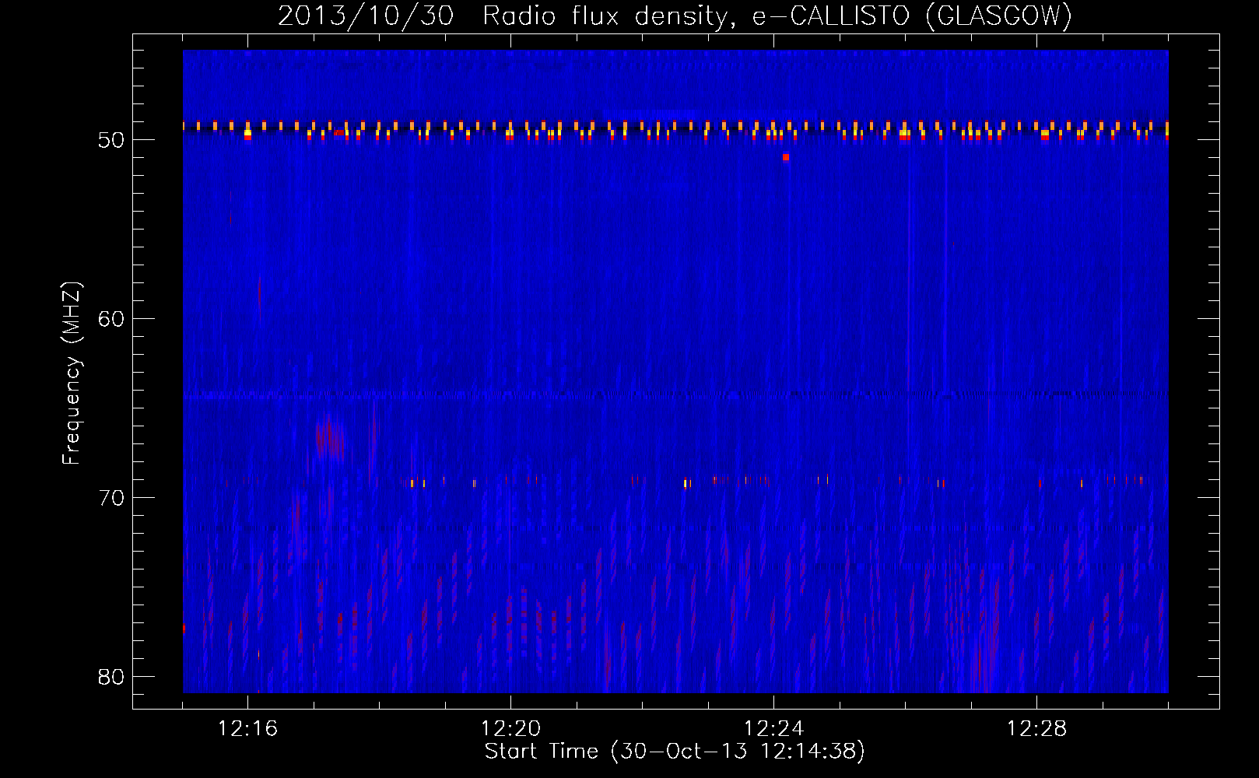
Task: Click the 'Start Time (30-Oct-13 12:14:38)' label
Action: pyautogui.click(x=675, y=752)
